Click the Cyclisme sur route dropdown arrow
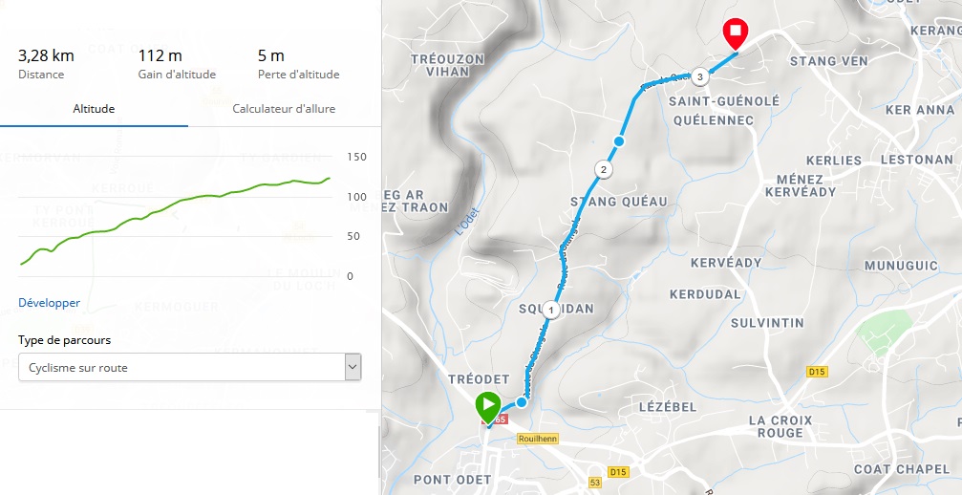Viewport: 962px width, 495px height. 353,367
